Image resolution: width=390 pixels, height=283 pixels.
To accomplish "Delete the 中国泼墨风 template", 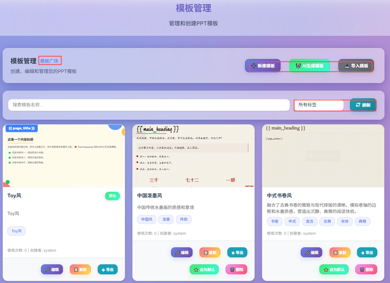I will tap(237, 270).
